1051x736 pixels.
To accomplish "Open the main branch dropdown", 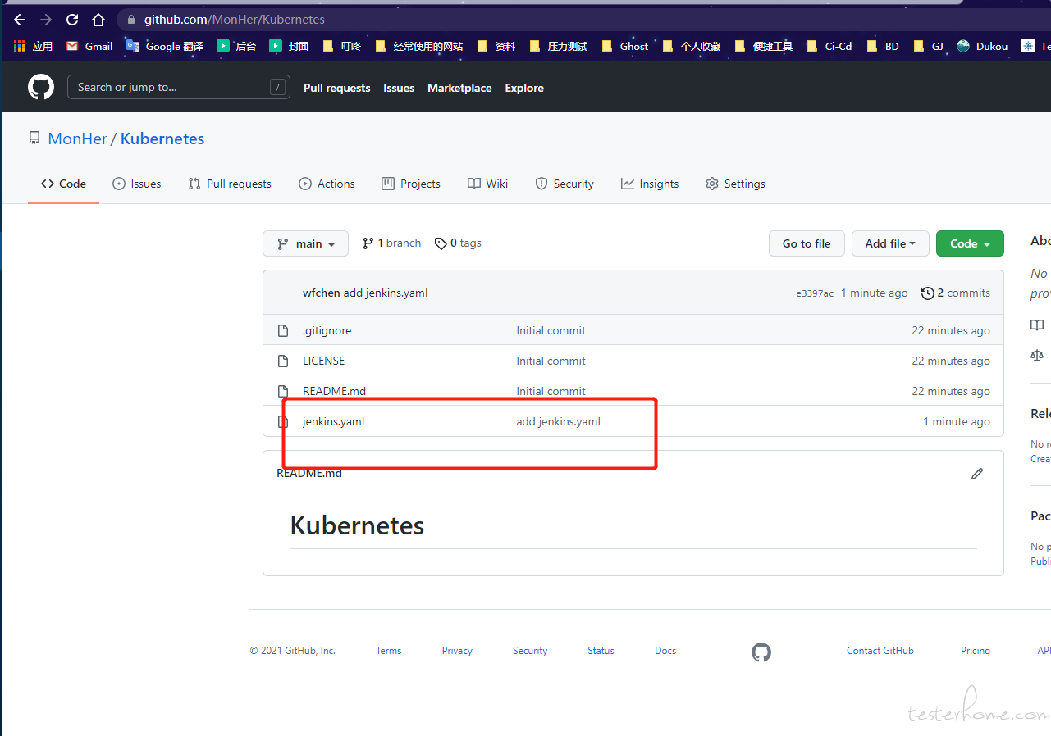I will pyautogui.click(x=305, y=243).
